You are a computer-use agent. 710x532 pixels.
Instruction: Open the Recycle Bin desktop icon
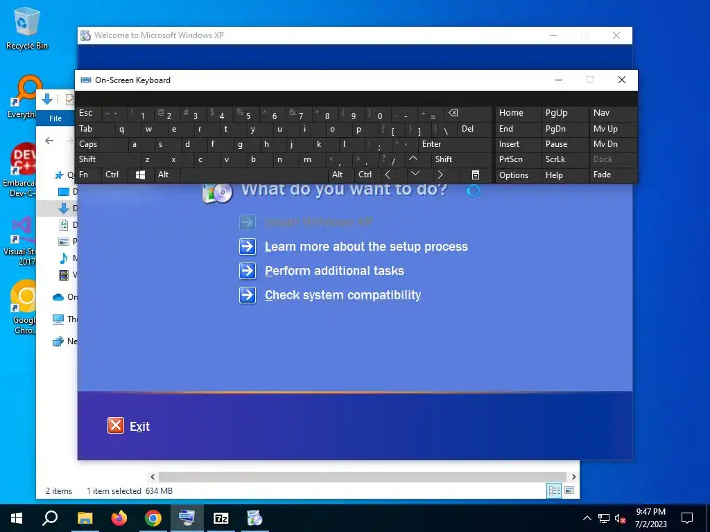point(27,28)
